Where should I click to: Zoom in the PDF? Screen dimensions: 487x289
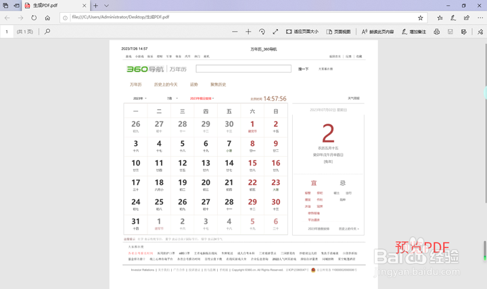coord(248,32)
